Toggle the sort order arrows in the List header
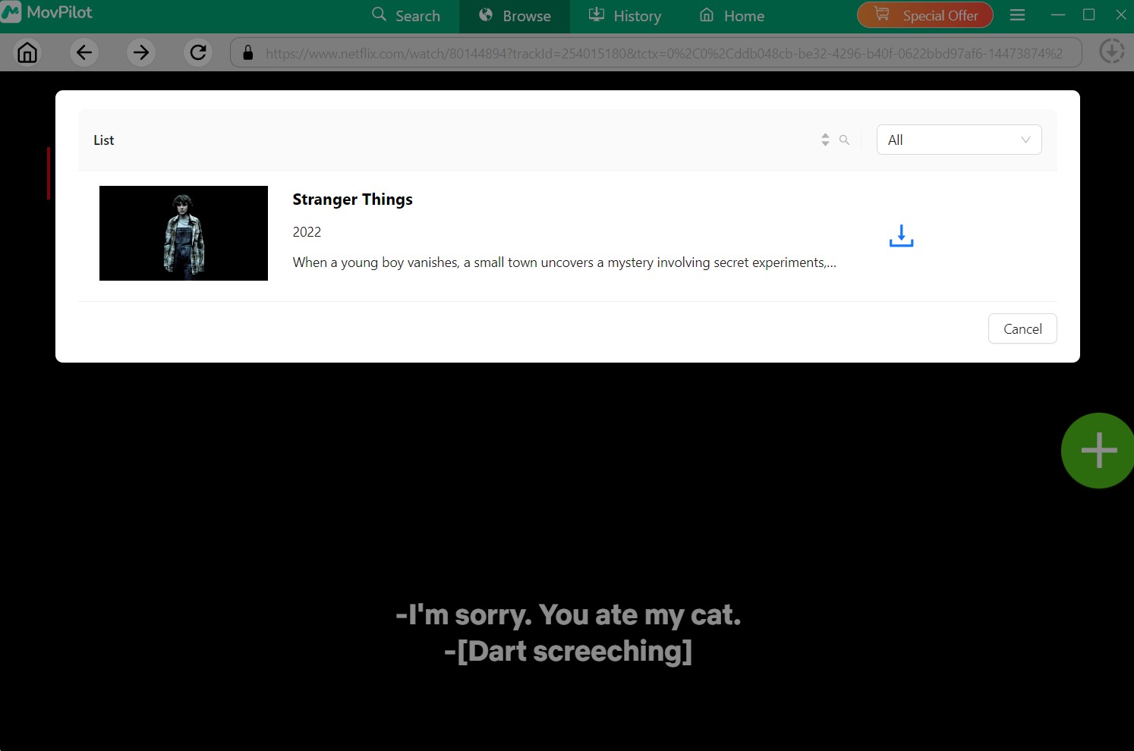The height and width of the screenshot is (751, 1134). click(825, 140)
